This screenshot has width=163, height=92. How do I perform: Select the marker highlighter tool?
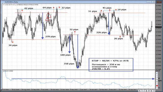pyautogui.click(x=157, y=82)
